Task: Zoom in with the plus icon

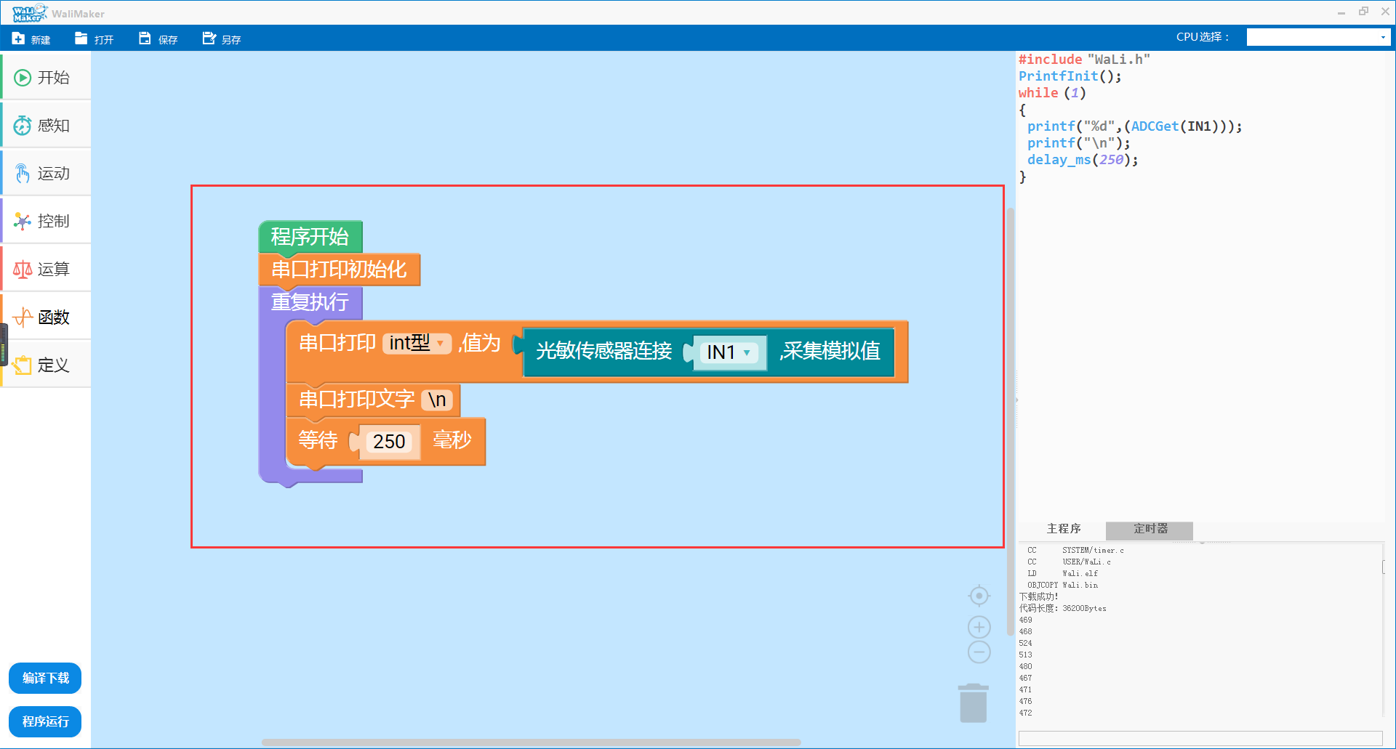Action: click(x=979, y=627)
